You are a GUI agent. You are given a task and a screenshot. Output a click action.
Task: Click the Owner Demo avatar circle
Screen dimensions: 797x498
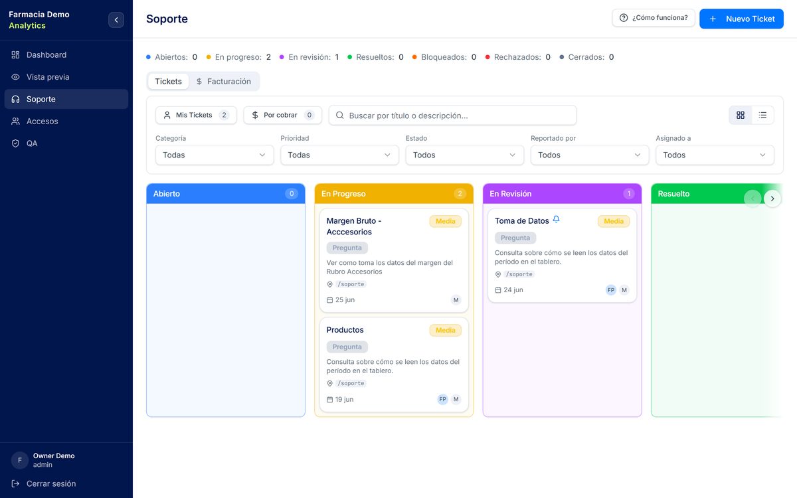click(20, 460)
